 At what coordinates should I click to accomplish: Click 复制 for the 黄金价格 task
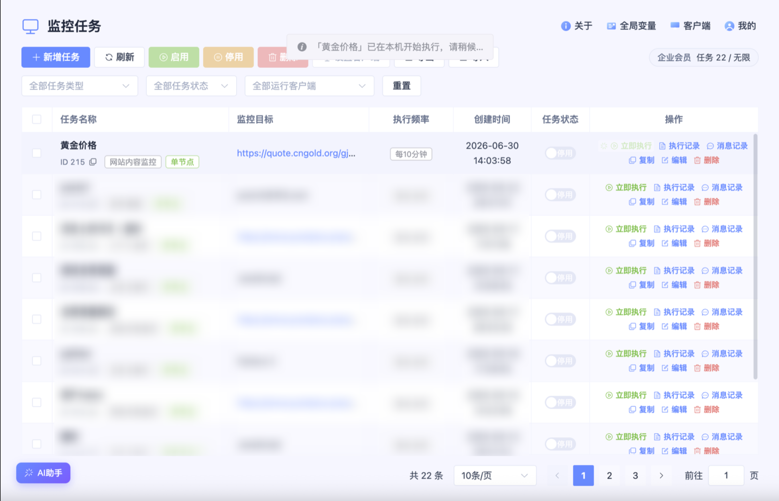pos(641,160)
